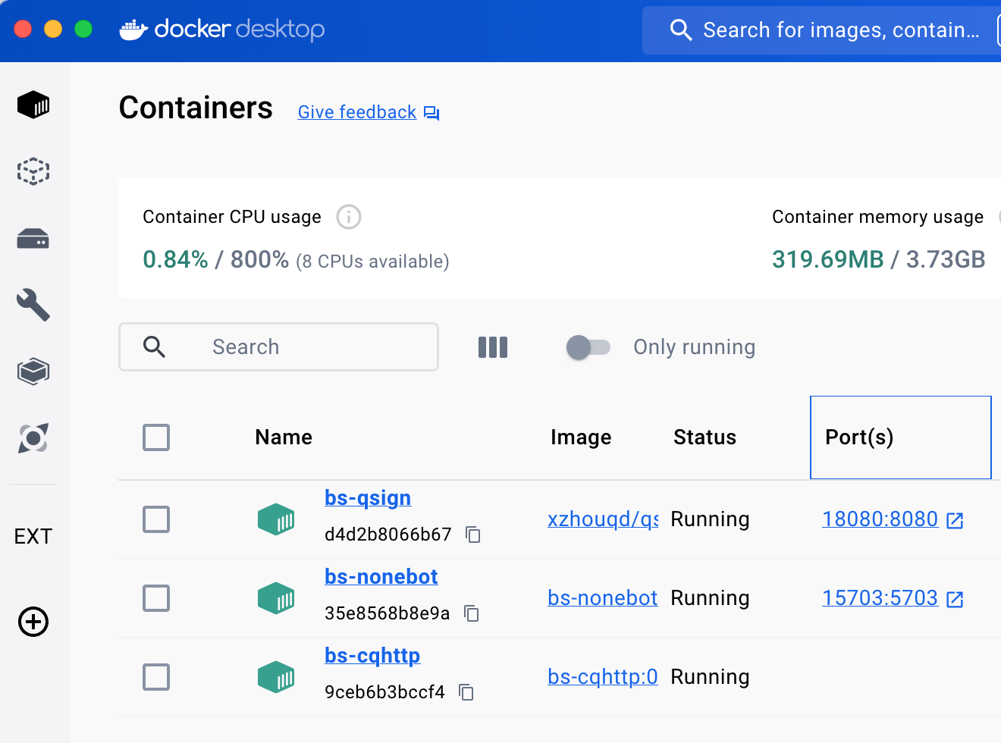
Task: Sort by the Status column header
Action: tap(704, 437)
